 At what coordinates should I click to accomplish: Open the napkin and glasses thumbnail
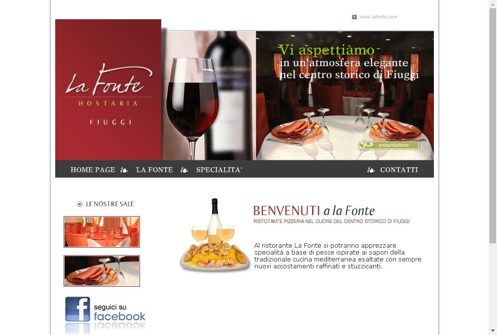point(102,271)
